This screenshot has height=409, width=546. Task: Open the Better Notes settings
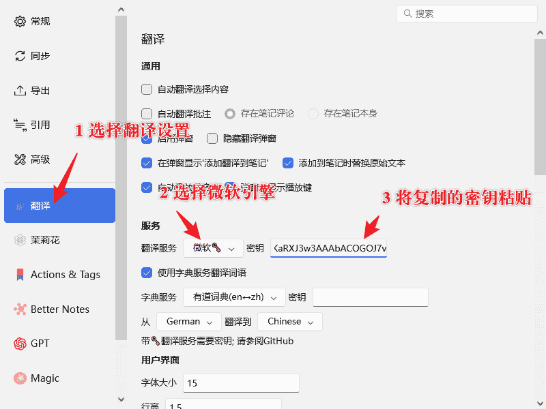[51, 309]
